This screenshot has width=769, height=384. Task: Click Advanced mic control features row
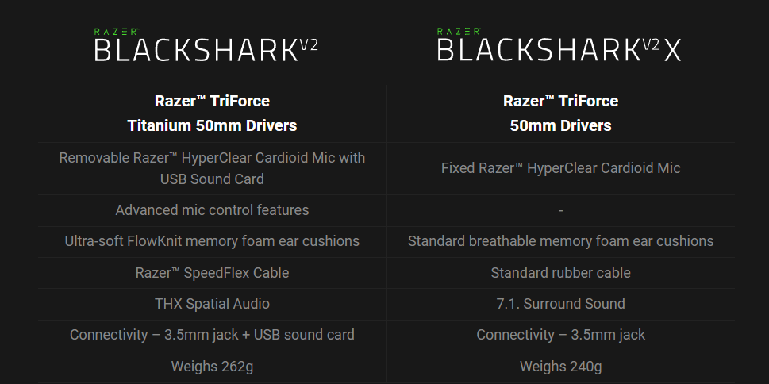point(213,210)
